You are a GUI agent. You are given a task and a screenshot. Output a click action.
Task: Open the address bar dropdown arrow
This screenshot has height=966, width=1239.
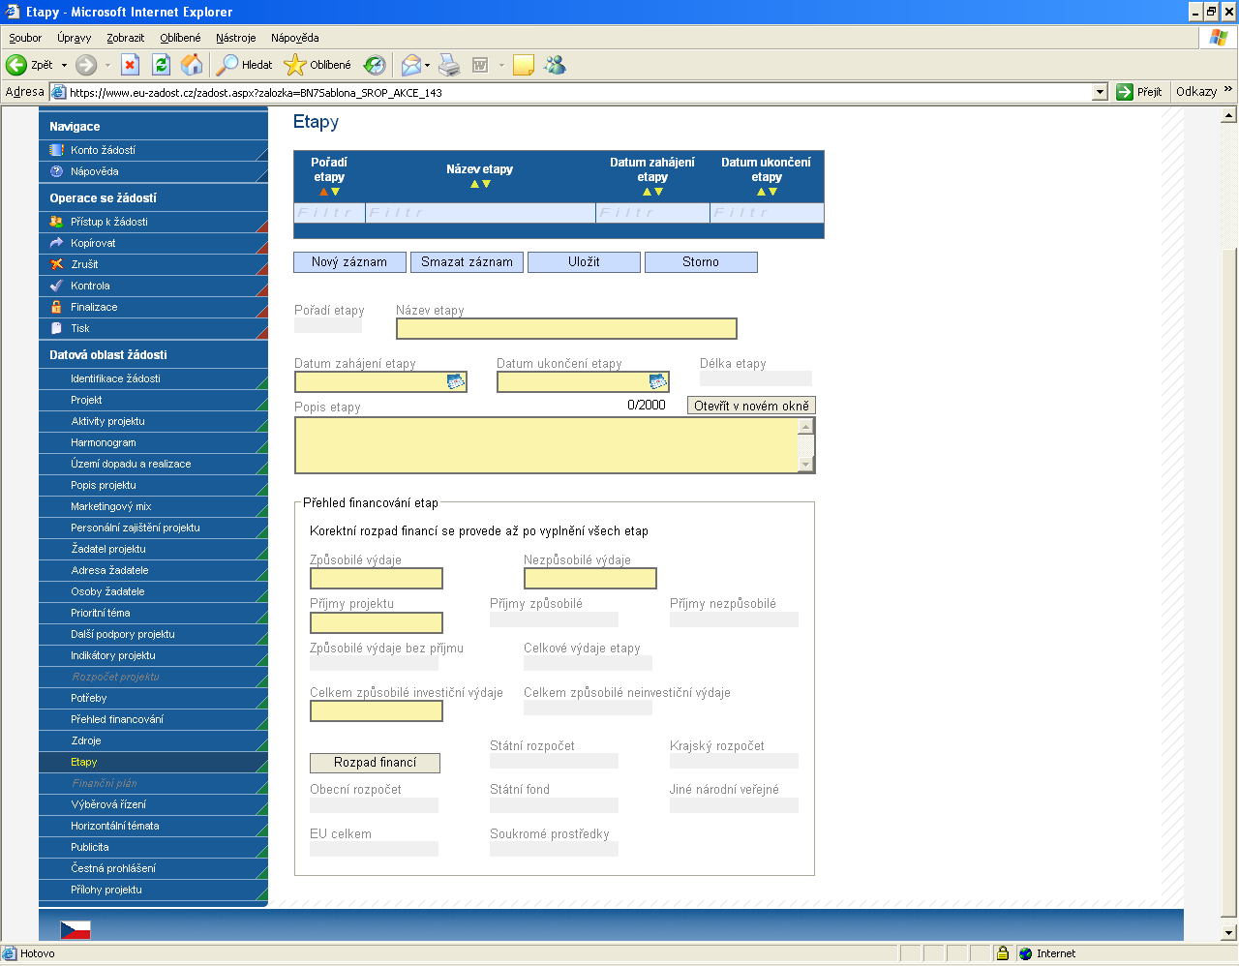pyautogui.click(x=1100, y=92)
